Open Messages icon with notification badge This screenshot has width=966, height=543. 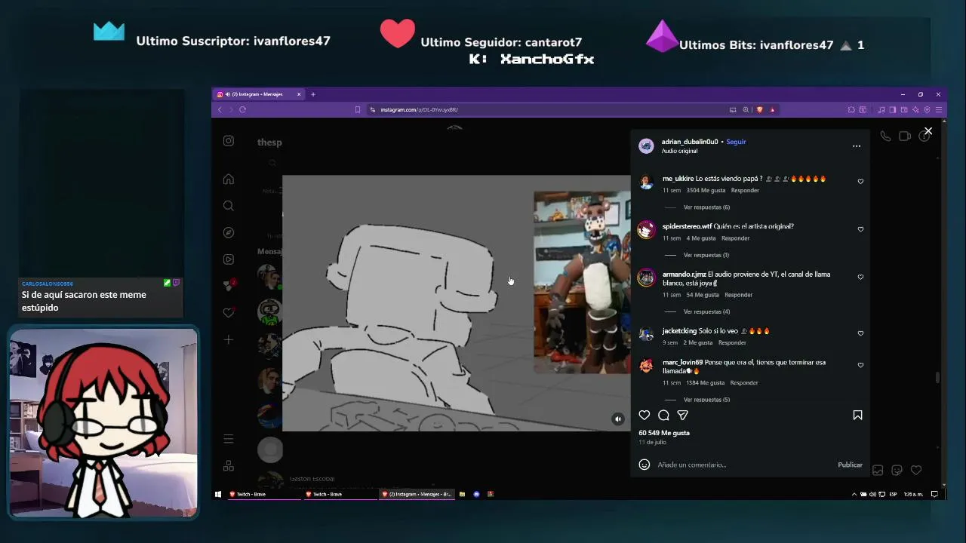tap(229, 286)
